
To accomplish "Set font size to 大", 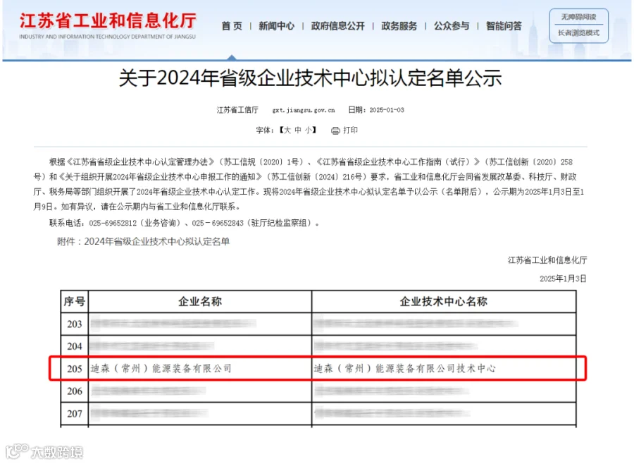I will coord(287,130).
